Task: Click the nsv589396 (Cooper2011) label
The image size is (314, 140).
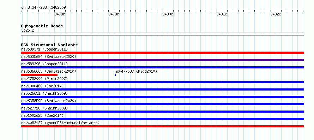Action: (44, 64)
